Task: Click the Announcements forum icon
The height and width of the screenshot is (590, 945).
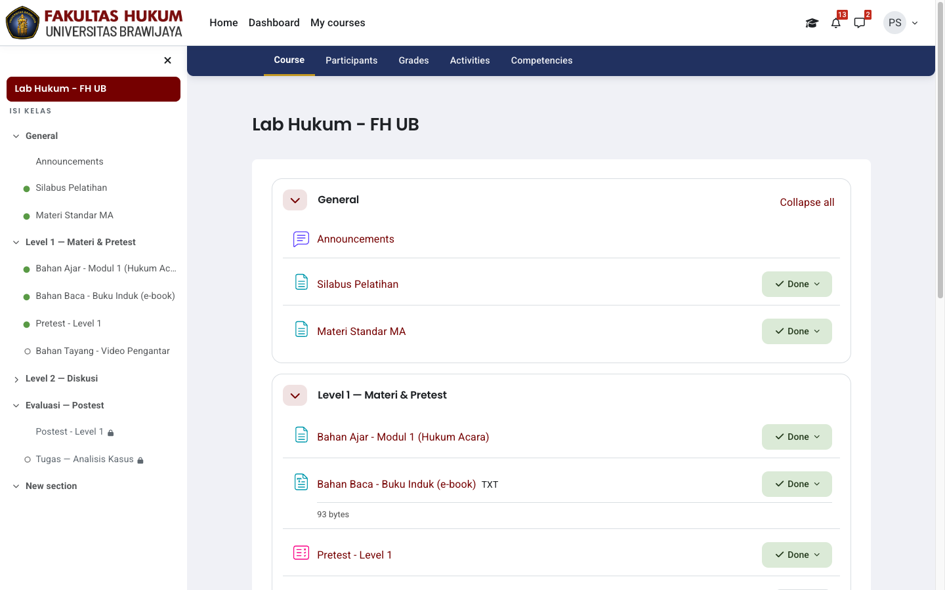Action: [x=301, y=239]
